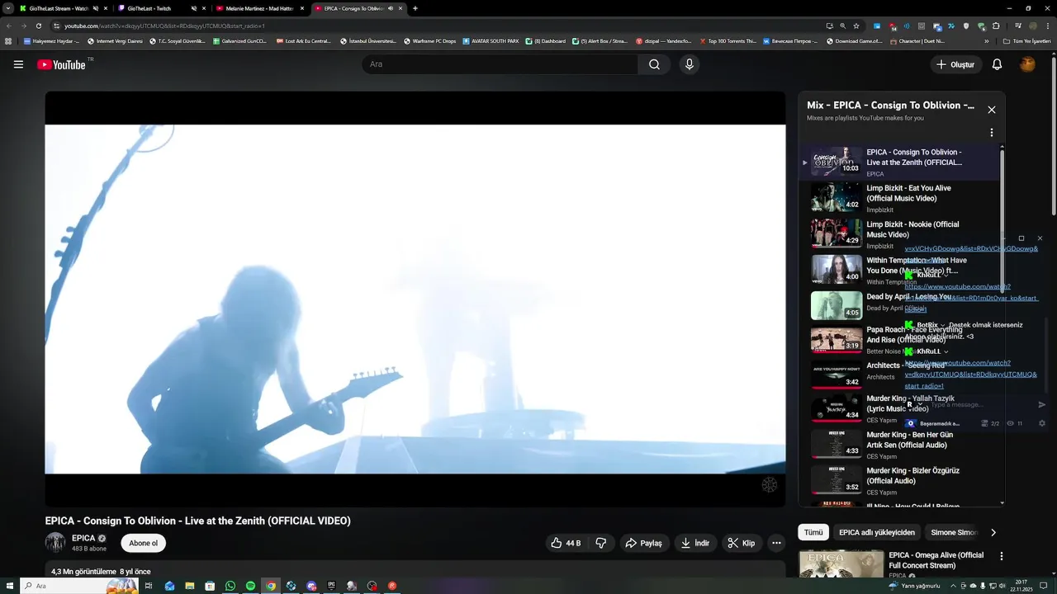The height and width of the screenshot is (594, 1057).
Task: Play Murder King Bizler Özgürüz video
Action: (x=837, y=480)
